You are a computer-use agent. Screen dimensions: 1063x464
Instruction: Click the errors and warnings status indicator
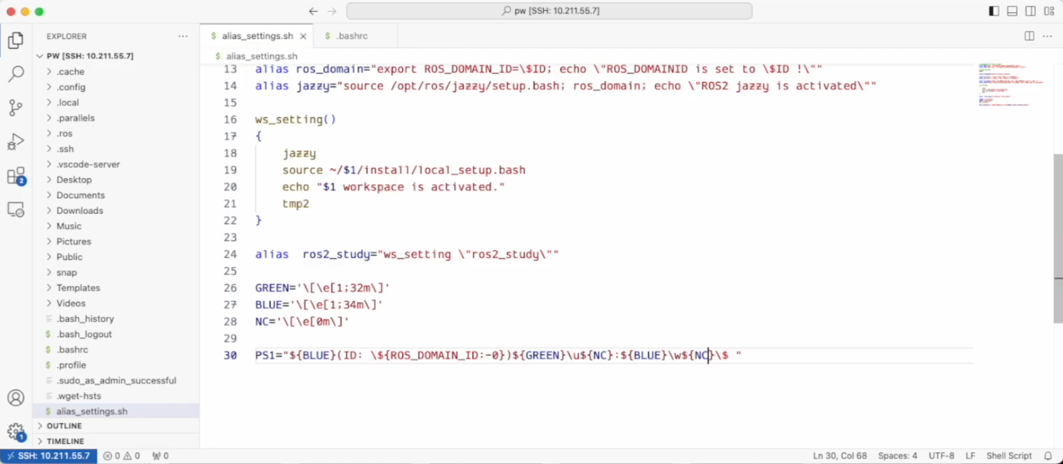pyautogui.click(x=122, y=456)
